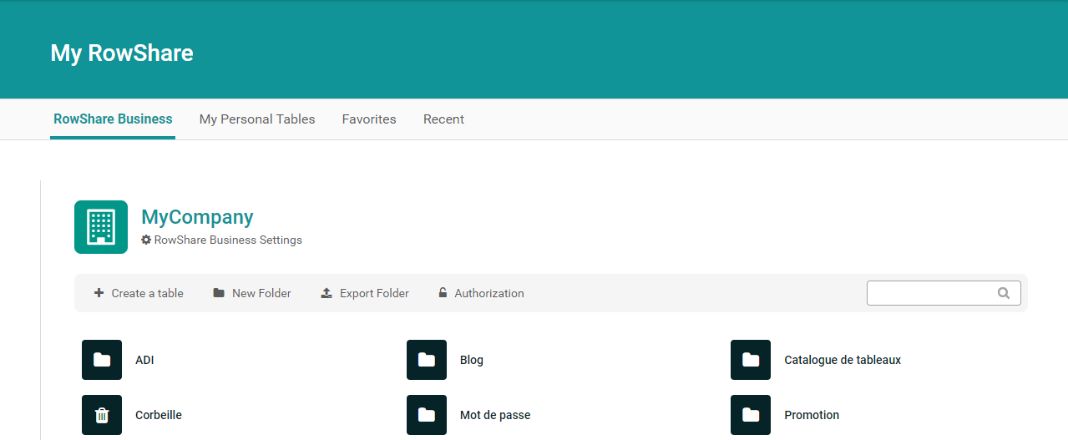Viewport: 1068px width, 440px height.
Task: Open the Recent tab
Action: [443, 119]
